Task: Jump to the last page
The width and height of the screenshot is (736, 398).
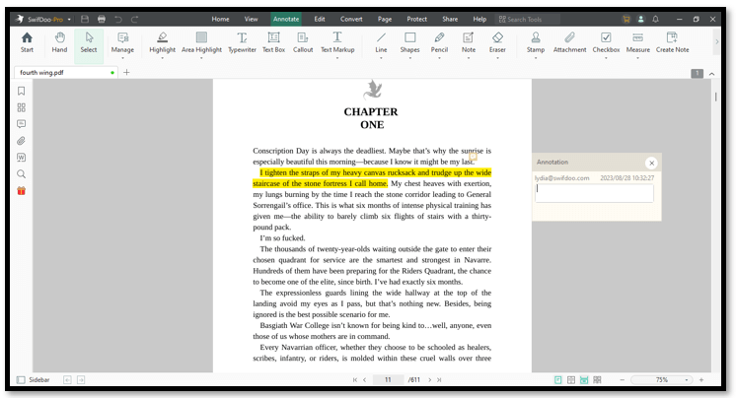Action: (x=439, y=379)
